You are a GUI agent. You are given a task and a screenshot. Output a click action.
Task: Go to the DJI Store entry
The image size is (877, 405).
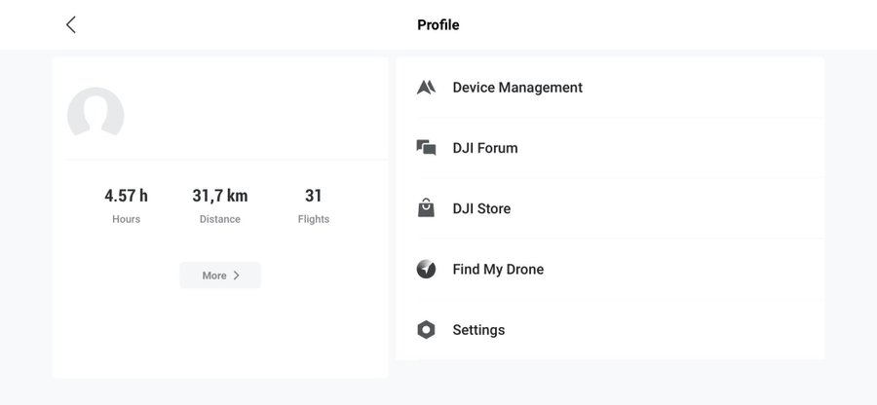click(x=481, y=208)
